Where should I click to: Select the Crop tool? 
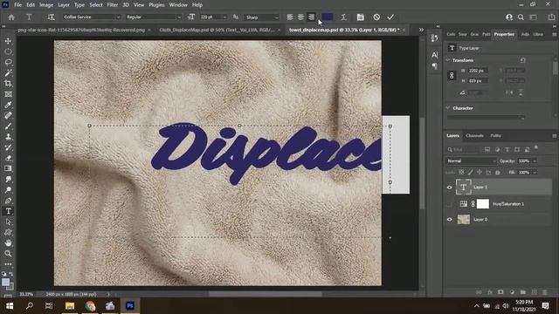click(x=8, y=84)
